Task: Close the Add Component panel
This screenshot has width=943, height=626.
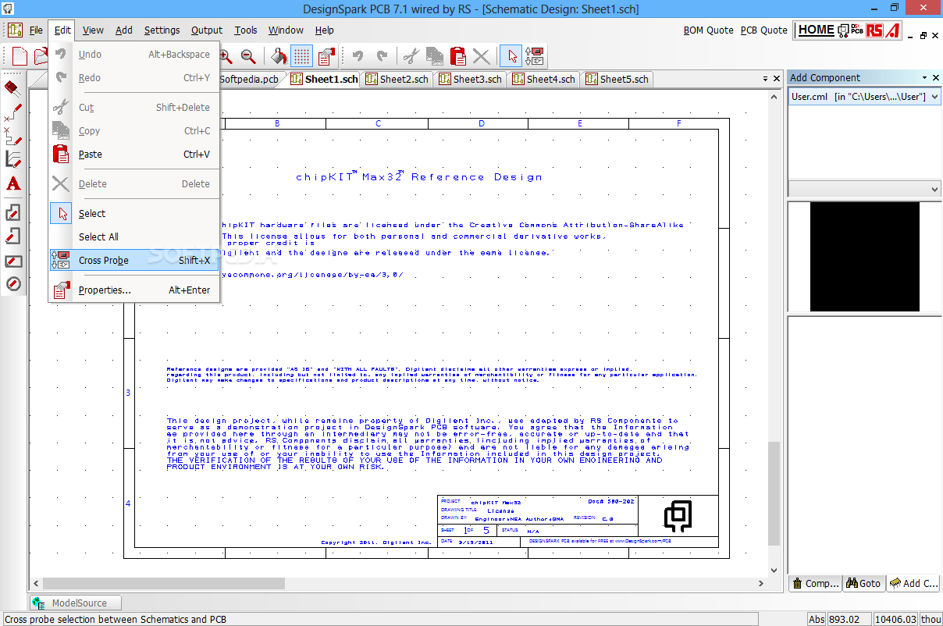Action: (935, 77)
